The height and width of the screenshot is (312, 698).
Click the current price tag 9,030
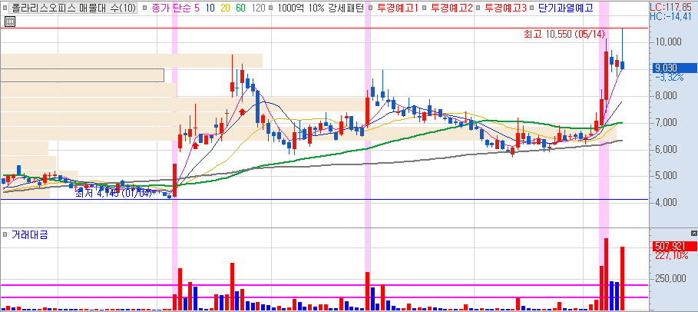coord(674,68)
